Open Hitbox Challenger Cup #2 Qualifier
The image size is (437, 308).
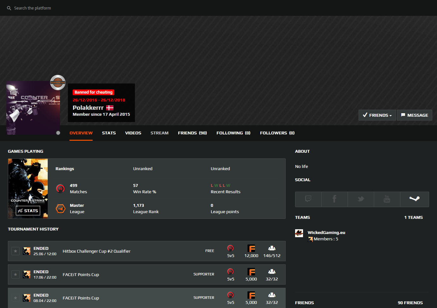(x=97, y=251)
